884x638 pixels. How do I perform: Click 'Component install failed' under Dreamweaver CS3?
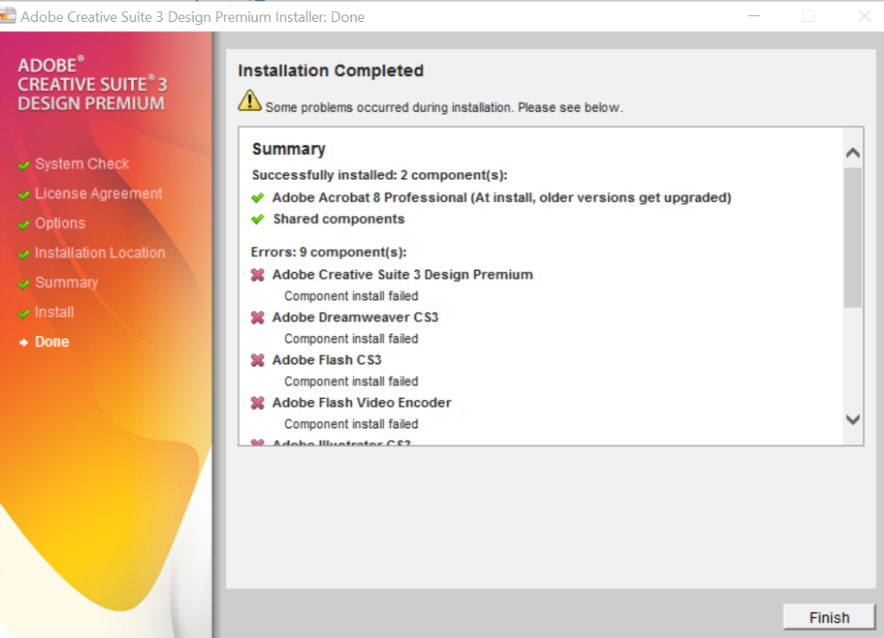pos(351,340)
